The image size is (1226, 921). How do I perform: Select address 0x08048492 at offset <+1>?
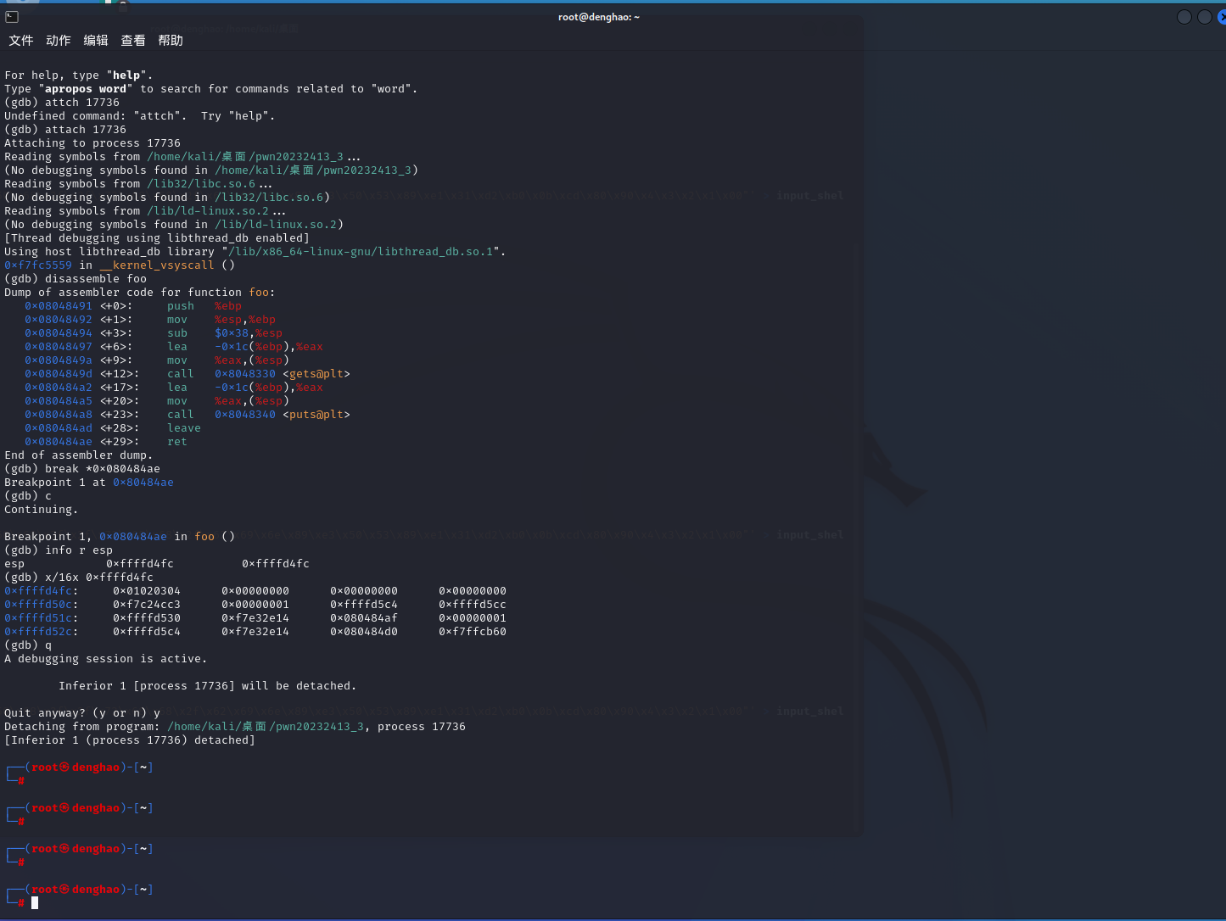pyautogui.click(x=59, y=320)
